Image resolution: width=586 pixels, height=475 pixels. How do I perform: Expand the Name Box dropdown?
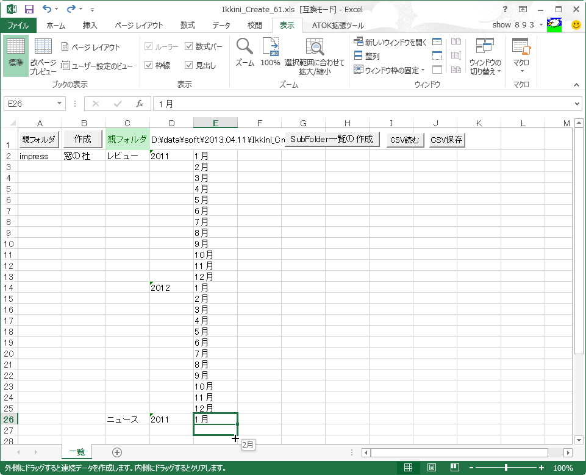(59, 104)
